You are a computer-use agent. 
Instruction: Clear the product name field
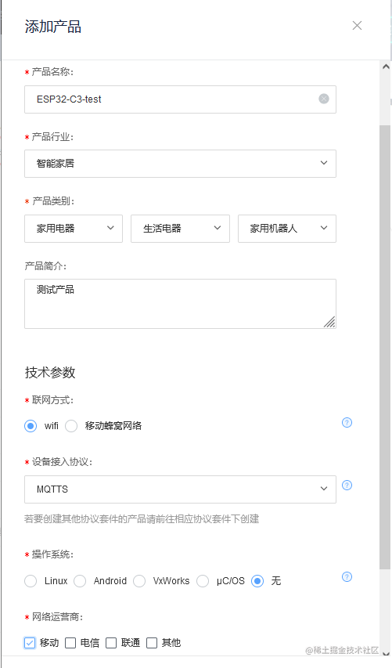coord(324,99)
